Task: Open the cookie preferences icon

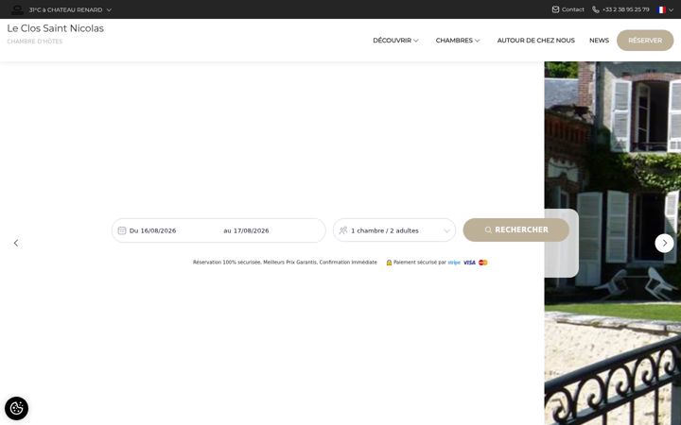Action: [x=16, y=408]
